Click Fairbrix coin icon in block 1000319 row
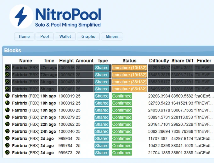 pos(7,96)
